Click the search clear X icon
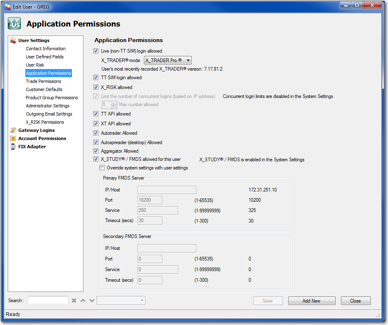Viewport: 388px width, 325px height. (x=74, y=301)
